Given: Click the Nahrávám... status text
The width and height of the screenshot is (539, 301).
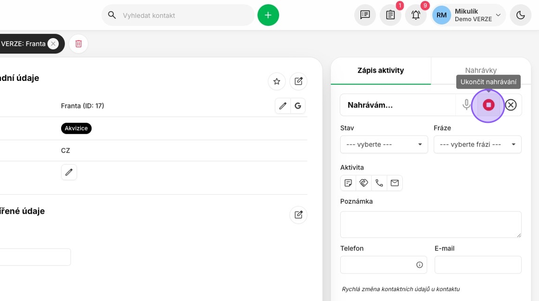Looking at the screenshot, I should point(370,105).
